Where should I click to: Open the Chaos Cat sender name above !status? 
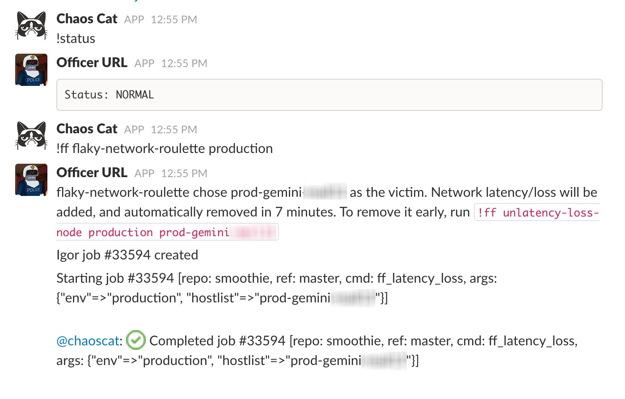87,19
